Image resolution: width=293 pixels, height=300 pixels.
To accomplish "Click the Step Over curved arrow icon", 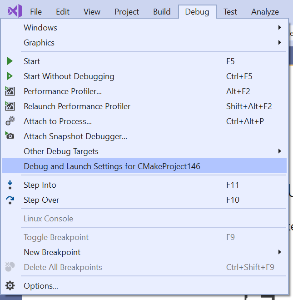I will point(10,200).
